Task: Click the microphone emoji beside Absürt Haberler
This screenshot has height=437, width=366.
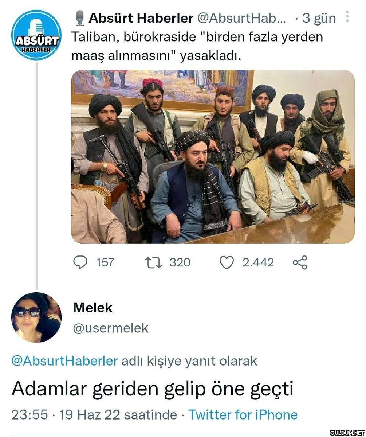Action: click(80, 18)
